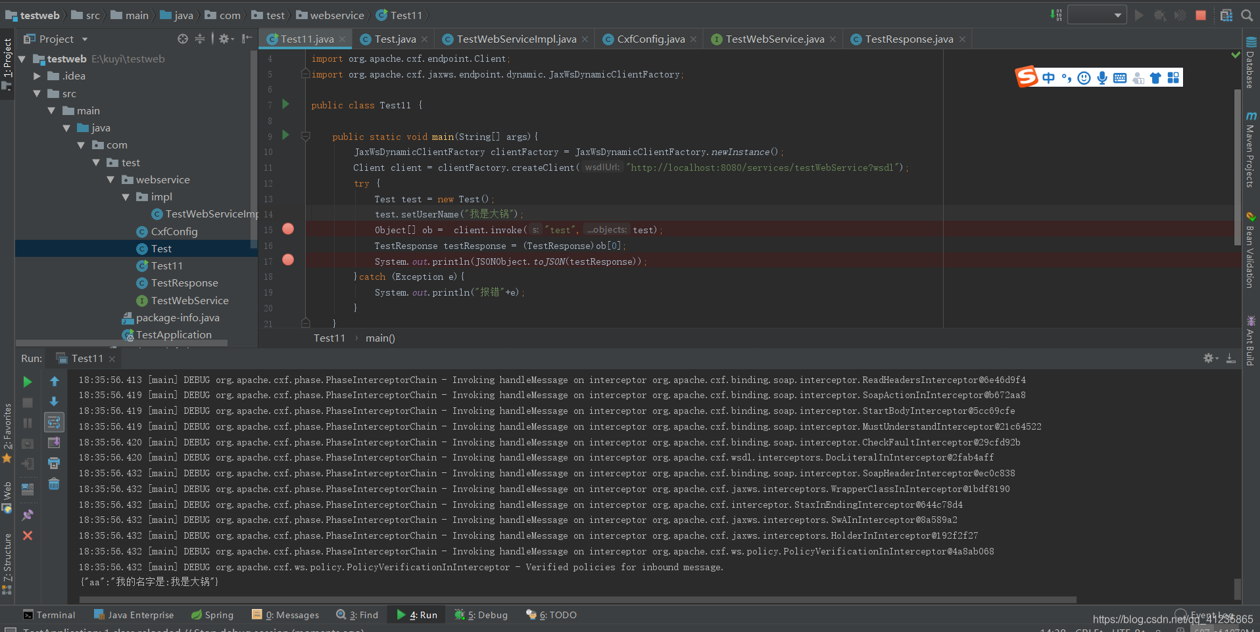The image size is (1260, 632).
Task: Select TestResponse class in project tree
Action: pos(185,283)
